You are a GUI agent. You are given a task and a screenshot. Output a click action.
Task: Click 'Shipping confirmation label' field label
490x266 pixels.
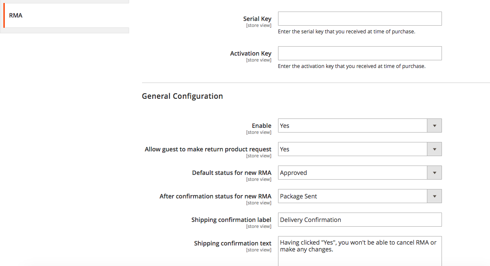[231, 219]
